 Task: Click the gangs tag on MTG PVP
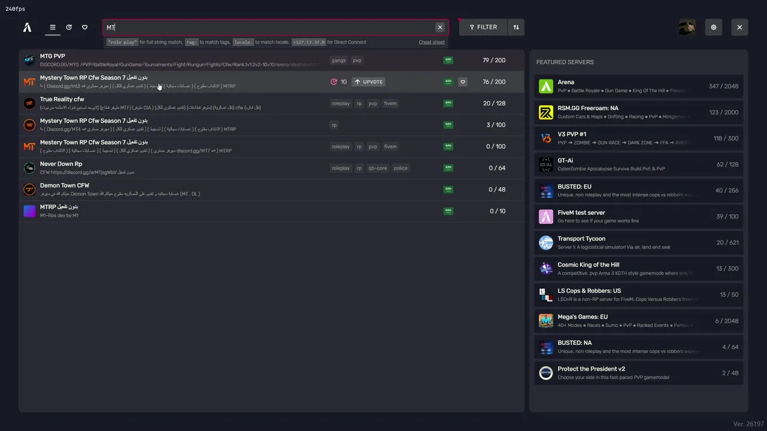(x=339, y=60)
